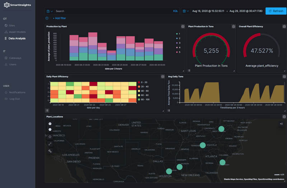Click the filter options icon
The image size is (287, 188).
[x=47, y=18]
